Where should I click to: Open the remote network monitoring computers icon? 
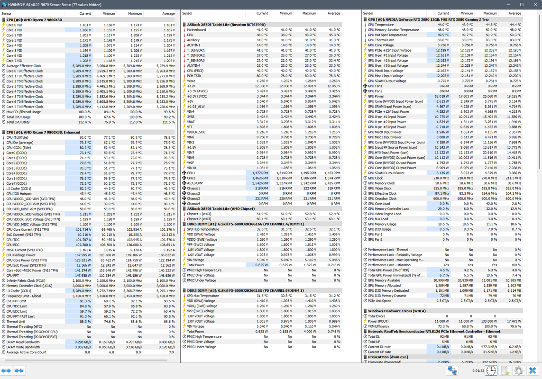452,370
